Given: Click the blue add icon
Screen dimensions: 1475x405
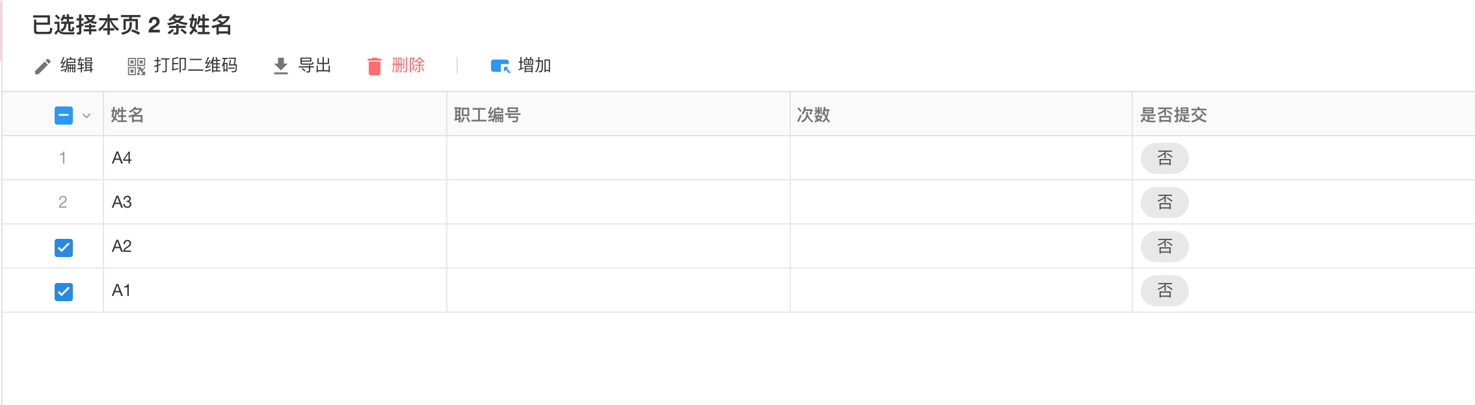Looking at the screenshot, I should click(x=500, y=66).
